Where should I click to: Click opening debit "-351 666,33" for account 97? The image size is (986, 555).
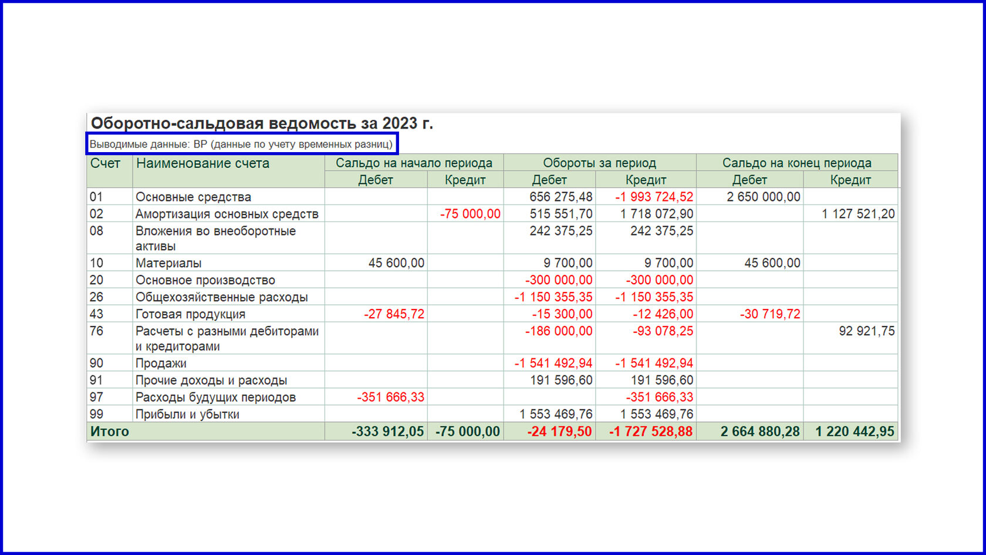pyautogui.click(x=390, y=398)
